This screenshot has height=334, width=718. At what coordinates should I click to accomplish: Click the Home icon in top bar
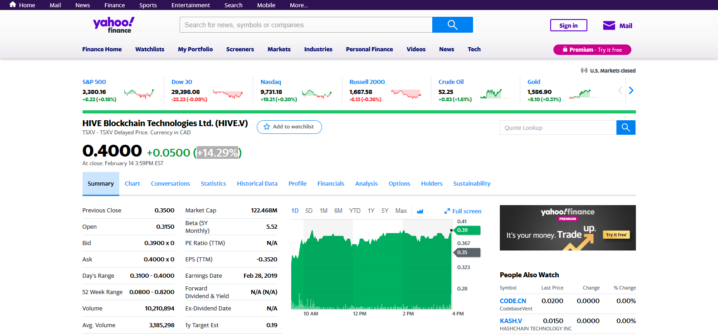(x=13, y=5)
